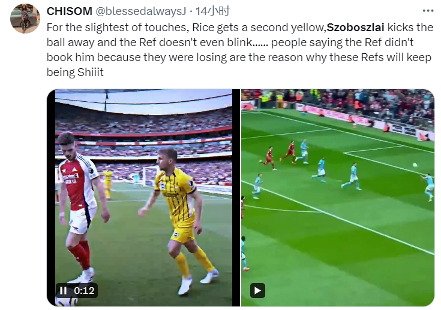The width and height of the screenshot is (441, 310).
Task: Play the right video clip
Action: [257, 291]
